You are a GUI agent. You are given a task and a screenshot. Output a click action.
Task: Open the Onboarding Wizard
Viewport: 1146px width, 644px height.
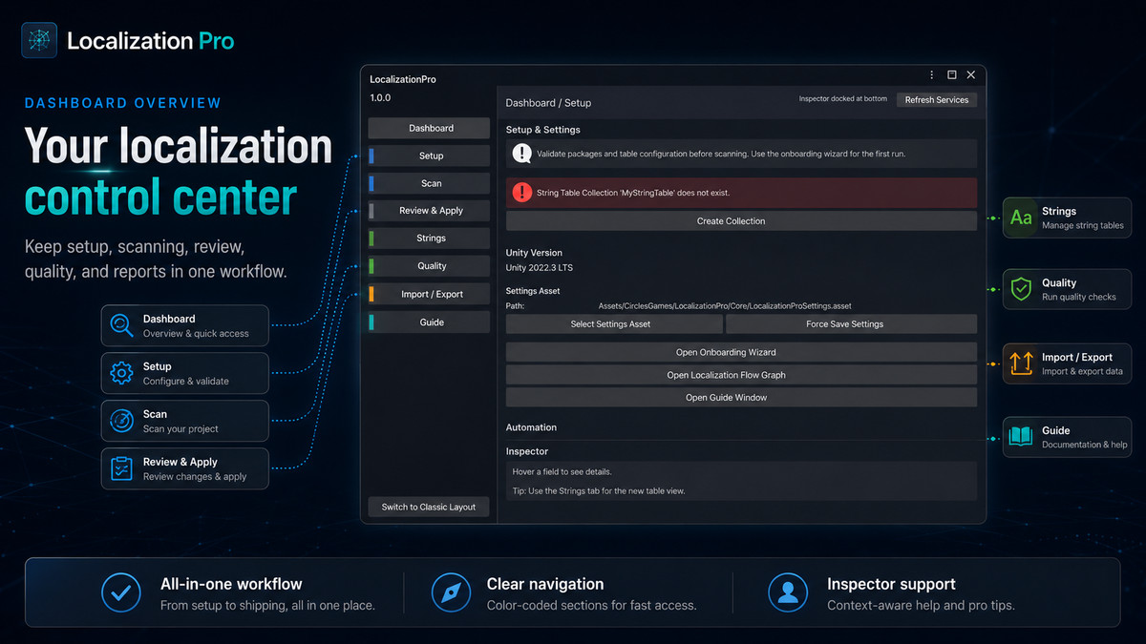(741, 353)
